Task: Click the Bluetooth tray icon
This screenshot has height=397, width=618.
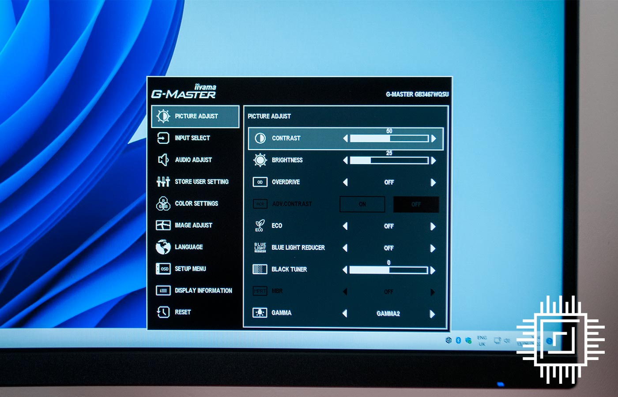Action: [x=458, y=340]
